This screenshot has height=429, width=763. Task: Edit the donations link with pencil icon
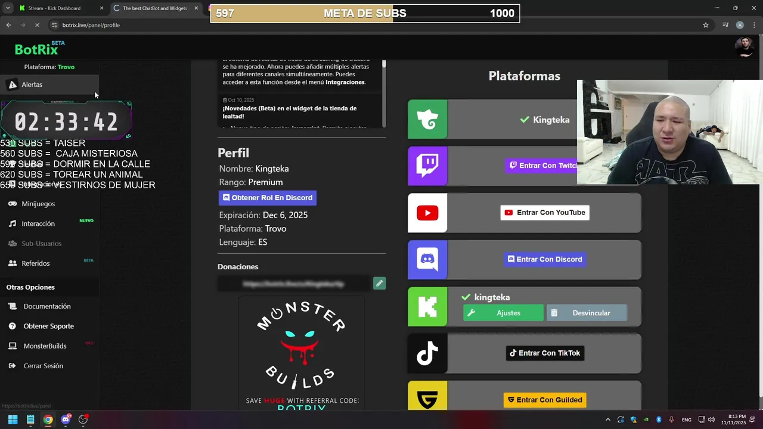pos(379,284)
